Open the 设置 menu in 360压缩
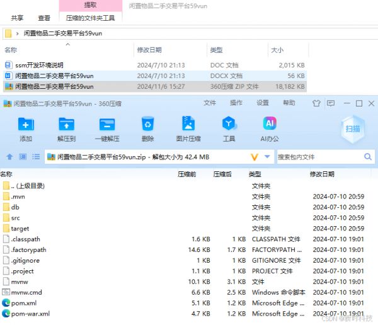Screen dimensions: 378x325 [262, 103]
